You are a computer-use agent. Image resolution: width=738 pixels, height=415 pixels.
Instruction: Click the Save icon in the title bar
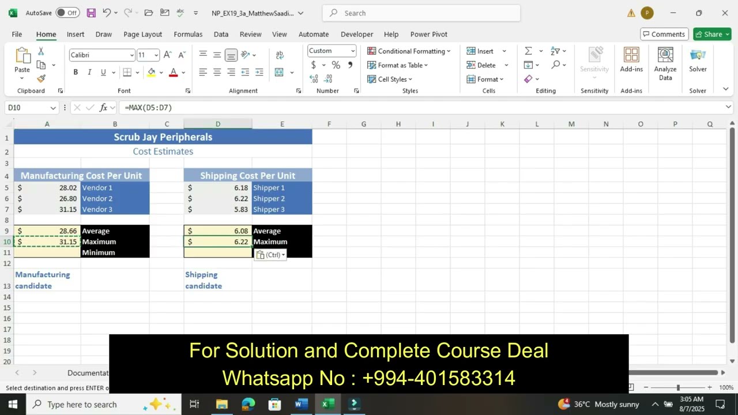(91, 13)
